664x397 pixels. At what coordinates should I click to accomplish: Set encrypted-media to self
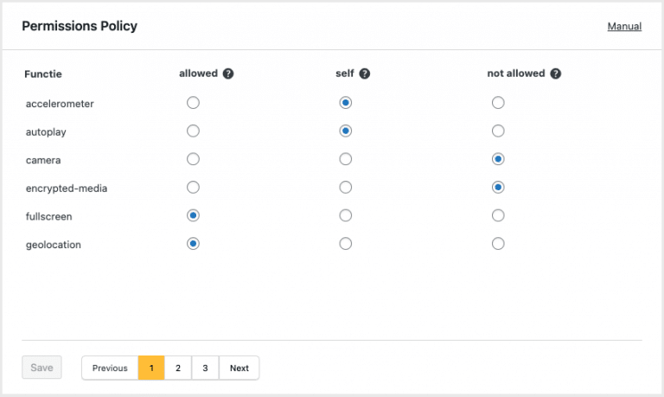click(x=346, y=188)
